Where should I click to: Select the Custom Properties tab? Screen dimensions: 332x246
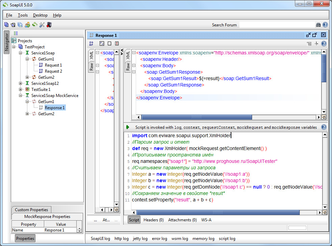point(31,210)
